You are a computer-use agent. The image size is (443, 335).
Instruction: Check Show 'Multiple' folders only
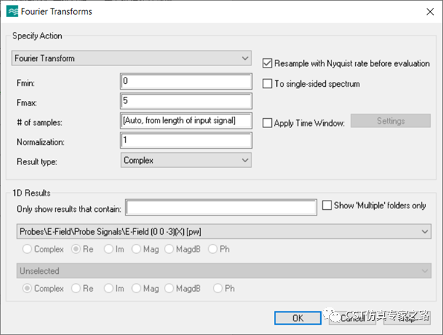pyautogui.click(x=327, y=205)
